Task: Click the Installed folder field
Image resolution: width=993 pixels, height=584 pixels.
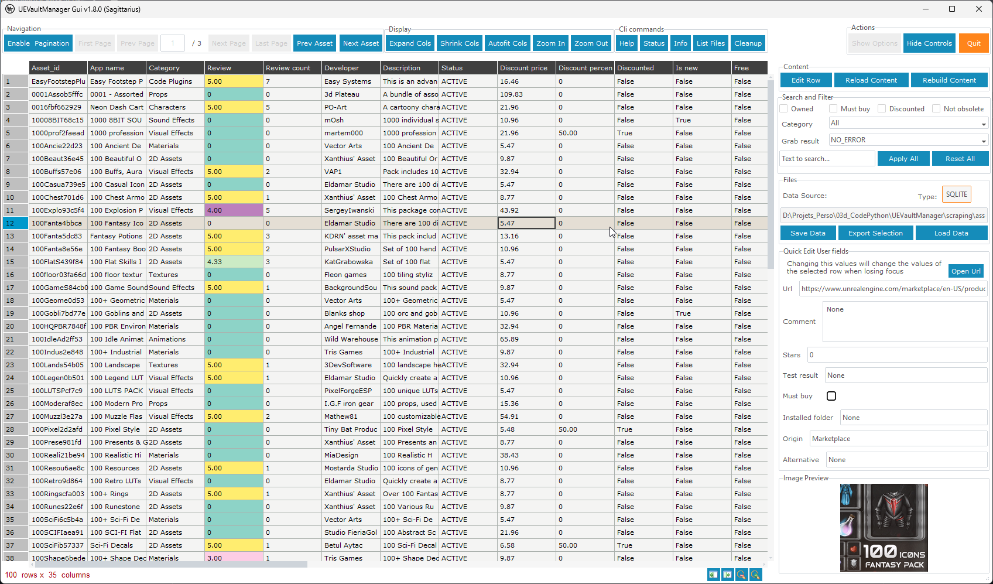Action: click(913, 418)
